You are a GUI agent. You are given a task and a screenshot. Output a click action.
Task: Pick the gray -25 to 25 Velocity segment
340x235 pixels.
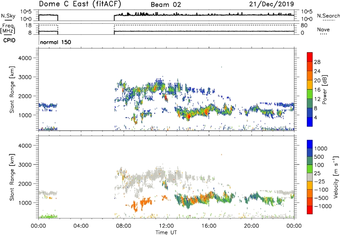pyautogui.click(x=310, y=177)
